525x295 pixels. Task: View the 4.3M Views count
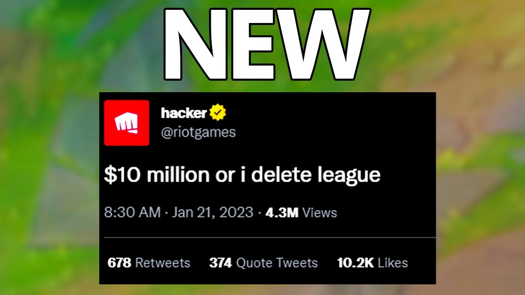pyautogui.click(x=301, y=213)
